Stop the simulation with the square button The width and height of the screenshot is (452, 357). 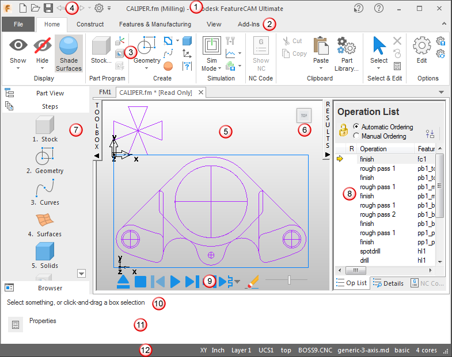tap(140, 282)
